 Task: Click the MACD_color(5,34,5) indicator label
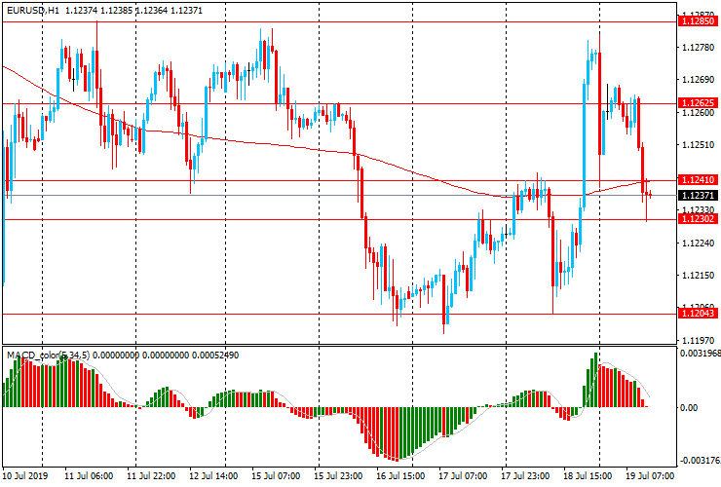[49, 355]
